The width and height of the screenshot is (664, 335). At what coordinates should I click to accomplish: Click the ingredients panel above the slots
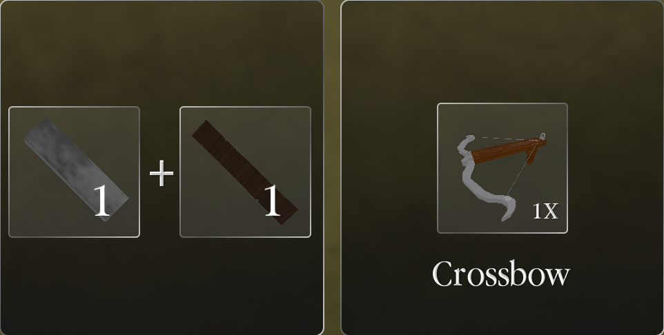coord(162,53)
